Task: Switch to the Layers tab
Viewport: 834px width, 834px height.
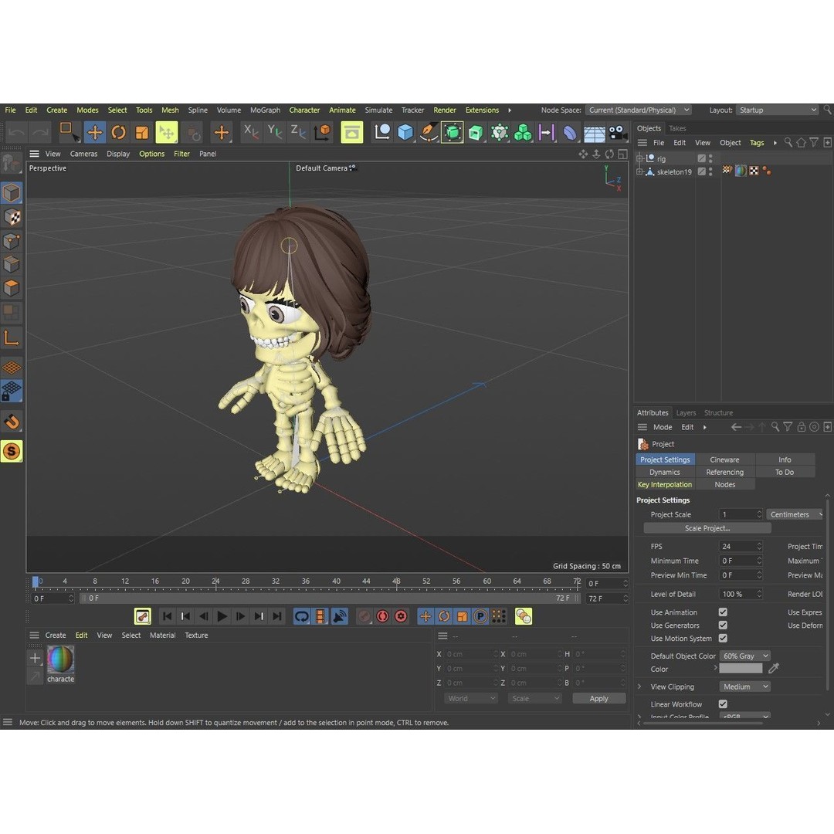Action: tap(686, 412)
